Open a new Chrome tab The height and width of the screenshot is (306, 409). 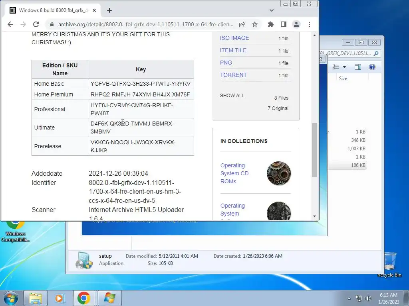point(109,10)
